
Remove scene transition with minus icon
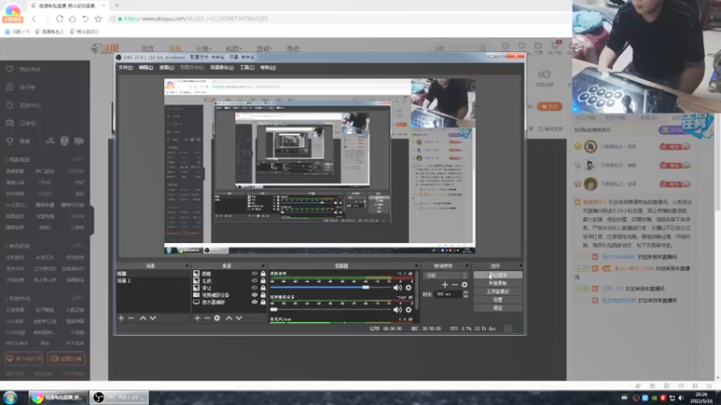pyautogui.click(x=454, y=284)
